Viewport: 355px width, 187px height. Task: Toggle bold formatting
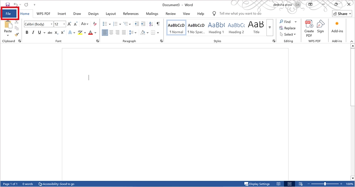pyautogui.click(x=27, y=32)
